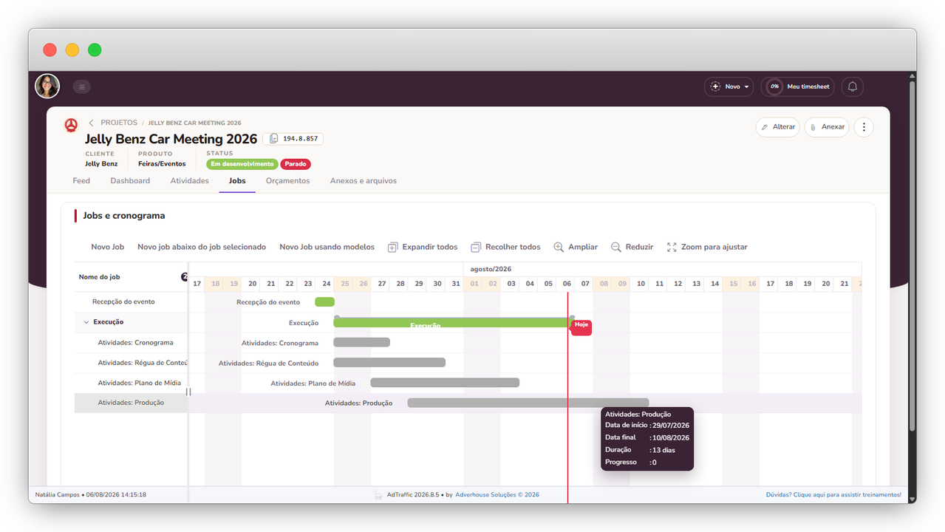Select Atividades: Régua de Conteúdo row
Image resolution: width=945 pixels, height=532 pixels.
pos(132,363)
